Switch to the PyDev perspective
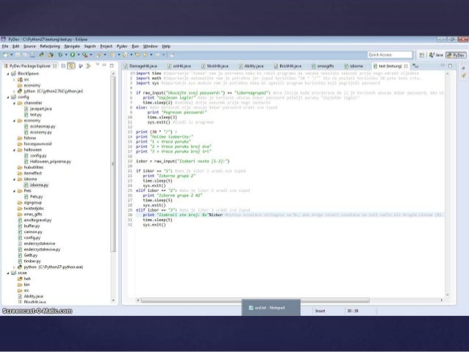The width and height of the screenshot is (469, 352). pyautogui.click(x=457, y=55)
